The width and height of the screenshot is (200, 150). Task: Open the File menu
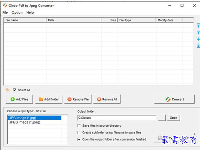[x=5, y=12]
